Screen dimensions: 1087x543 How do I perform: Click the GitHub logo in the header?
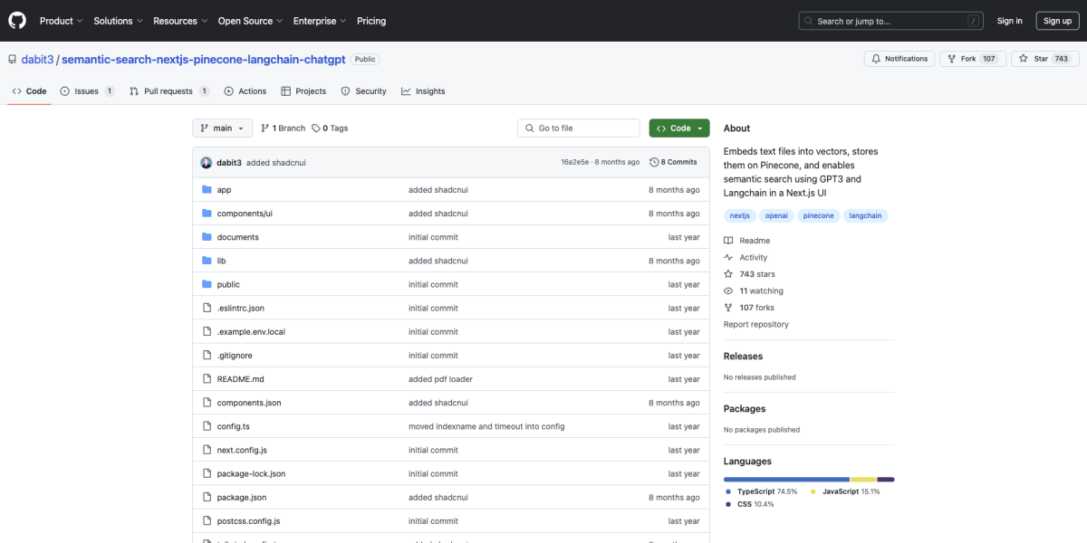point(16,20)
